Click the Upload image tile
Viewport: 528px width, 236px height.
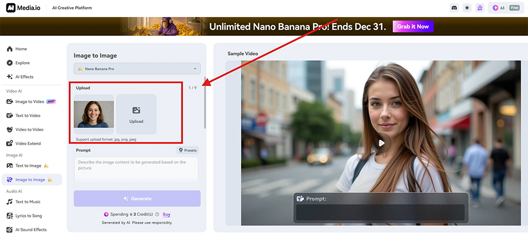click(x=136, y=115)
